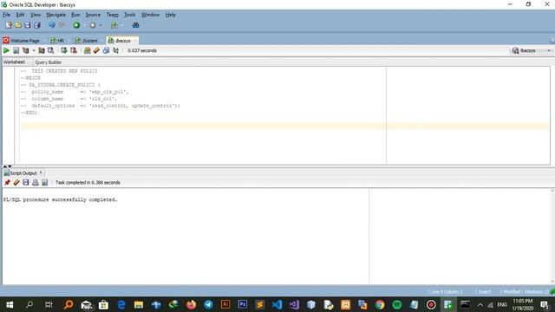Pin the Script Output with red pin icon
555x312 pixels.
click(7, 183)
